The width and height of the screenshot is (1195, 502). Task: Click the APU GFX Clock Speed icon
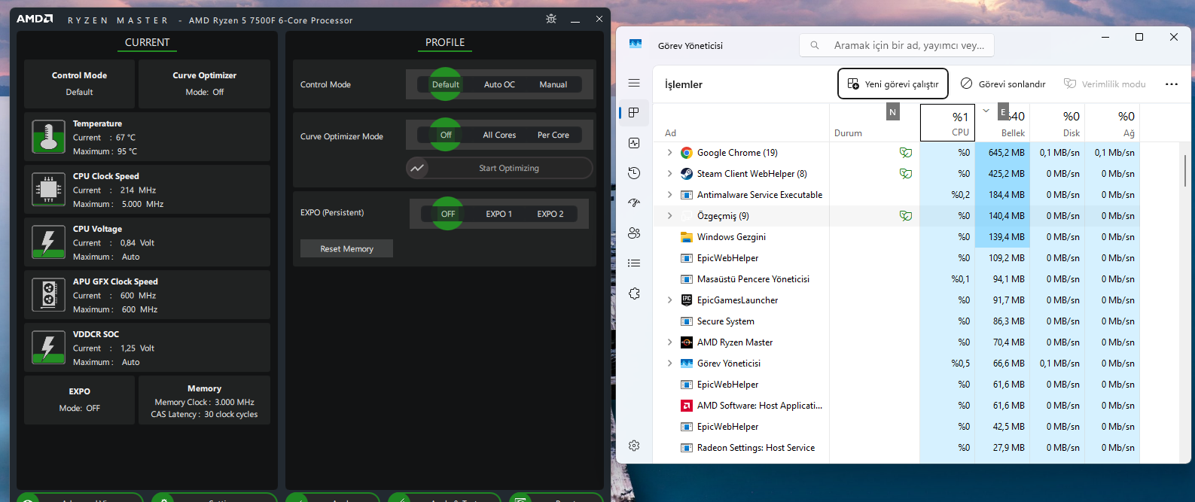[48, 295]
